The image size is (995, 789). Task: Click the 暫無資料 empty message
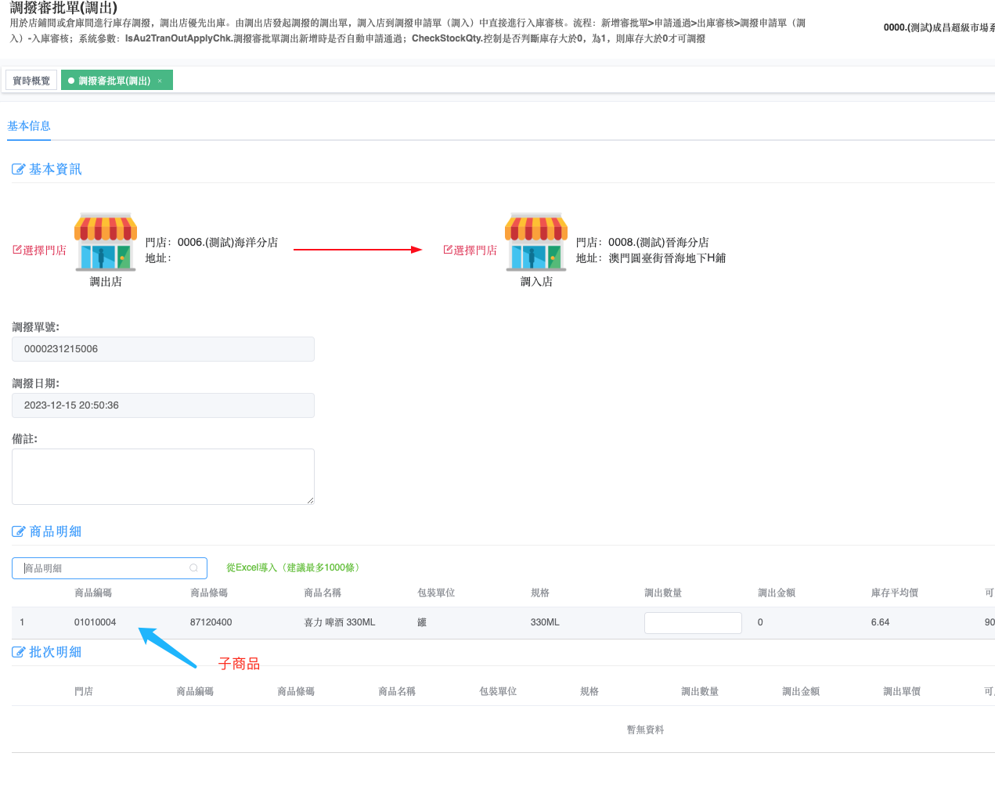point(645,730)
